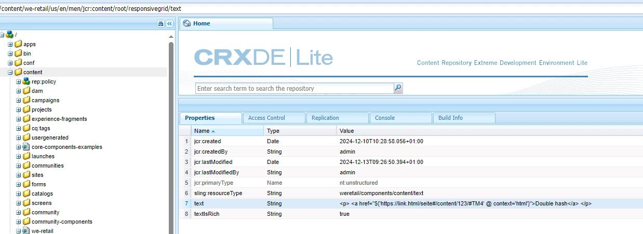Select the textIsRich property name
This screenshot has width=643, height=234.
pos(207,214)
